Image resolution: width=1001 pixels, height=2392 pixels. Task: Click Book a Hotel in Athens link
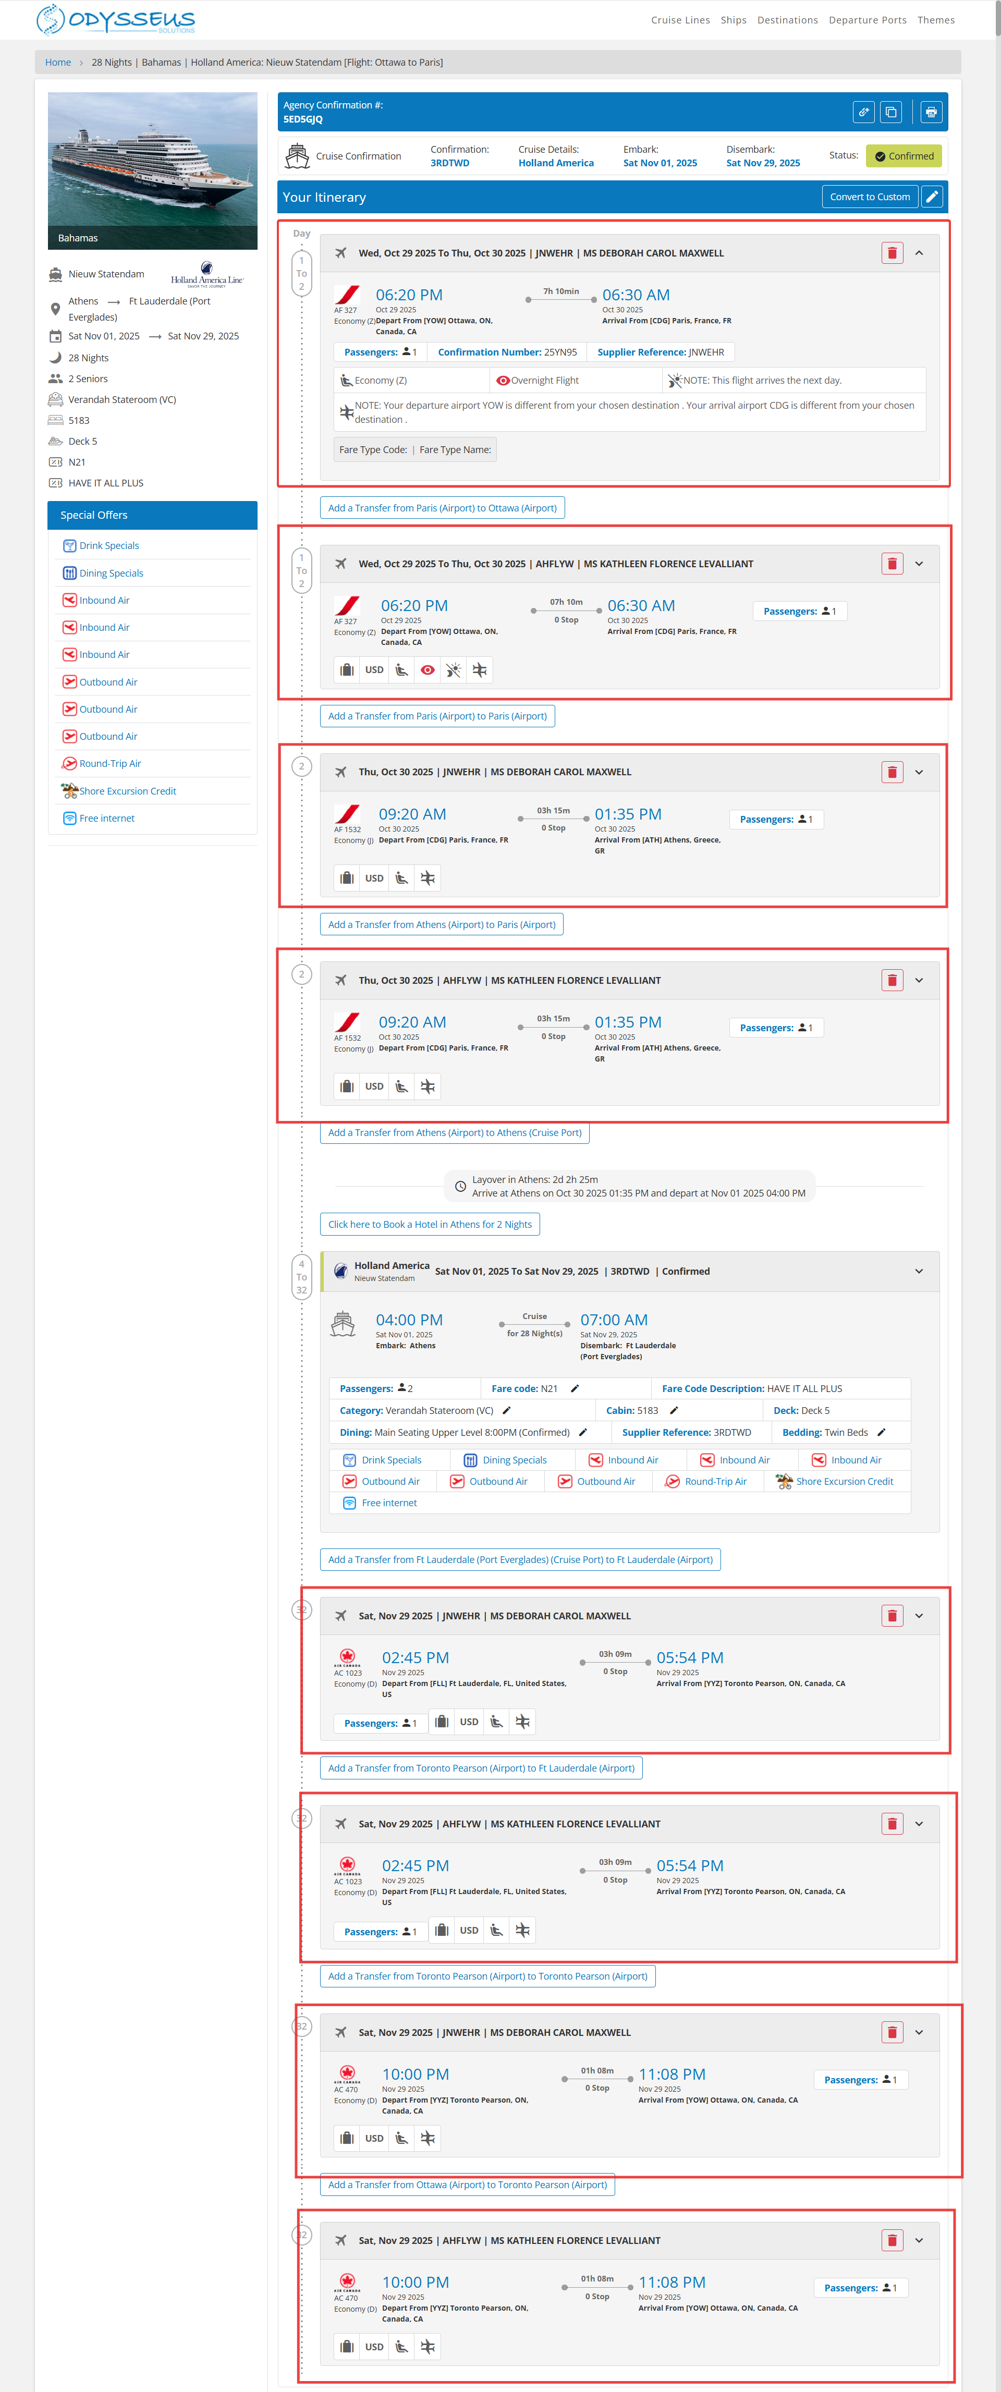click(x=430, y=1225)
